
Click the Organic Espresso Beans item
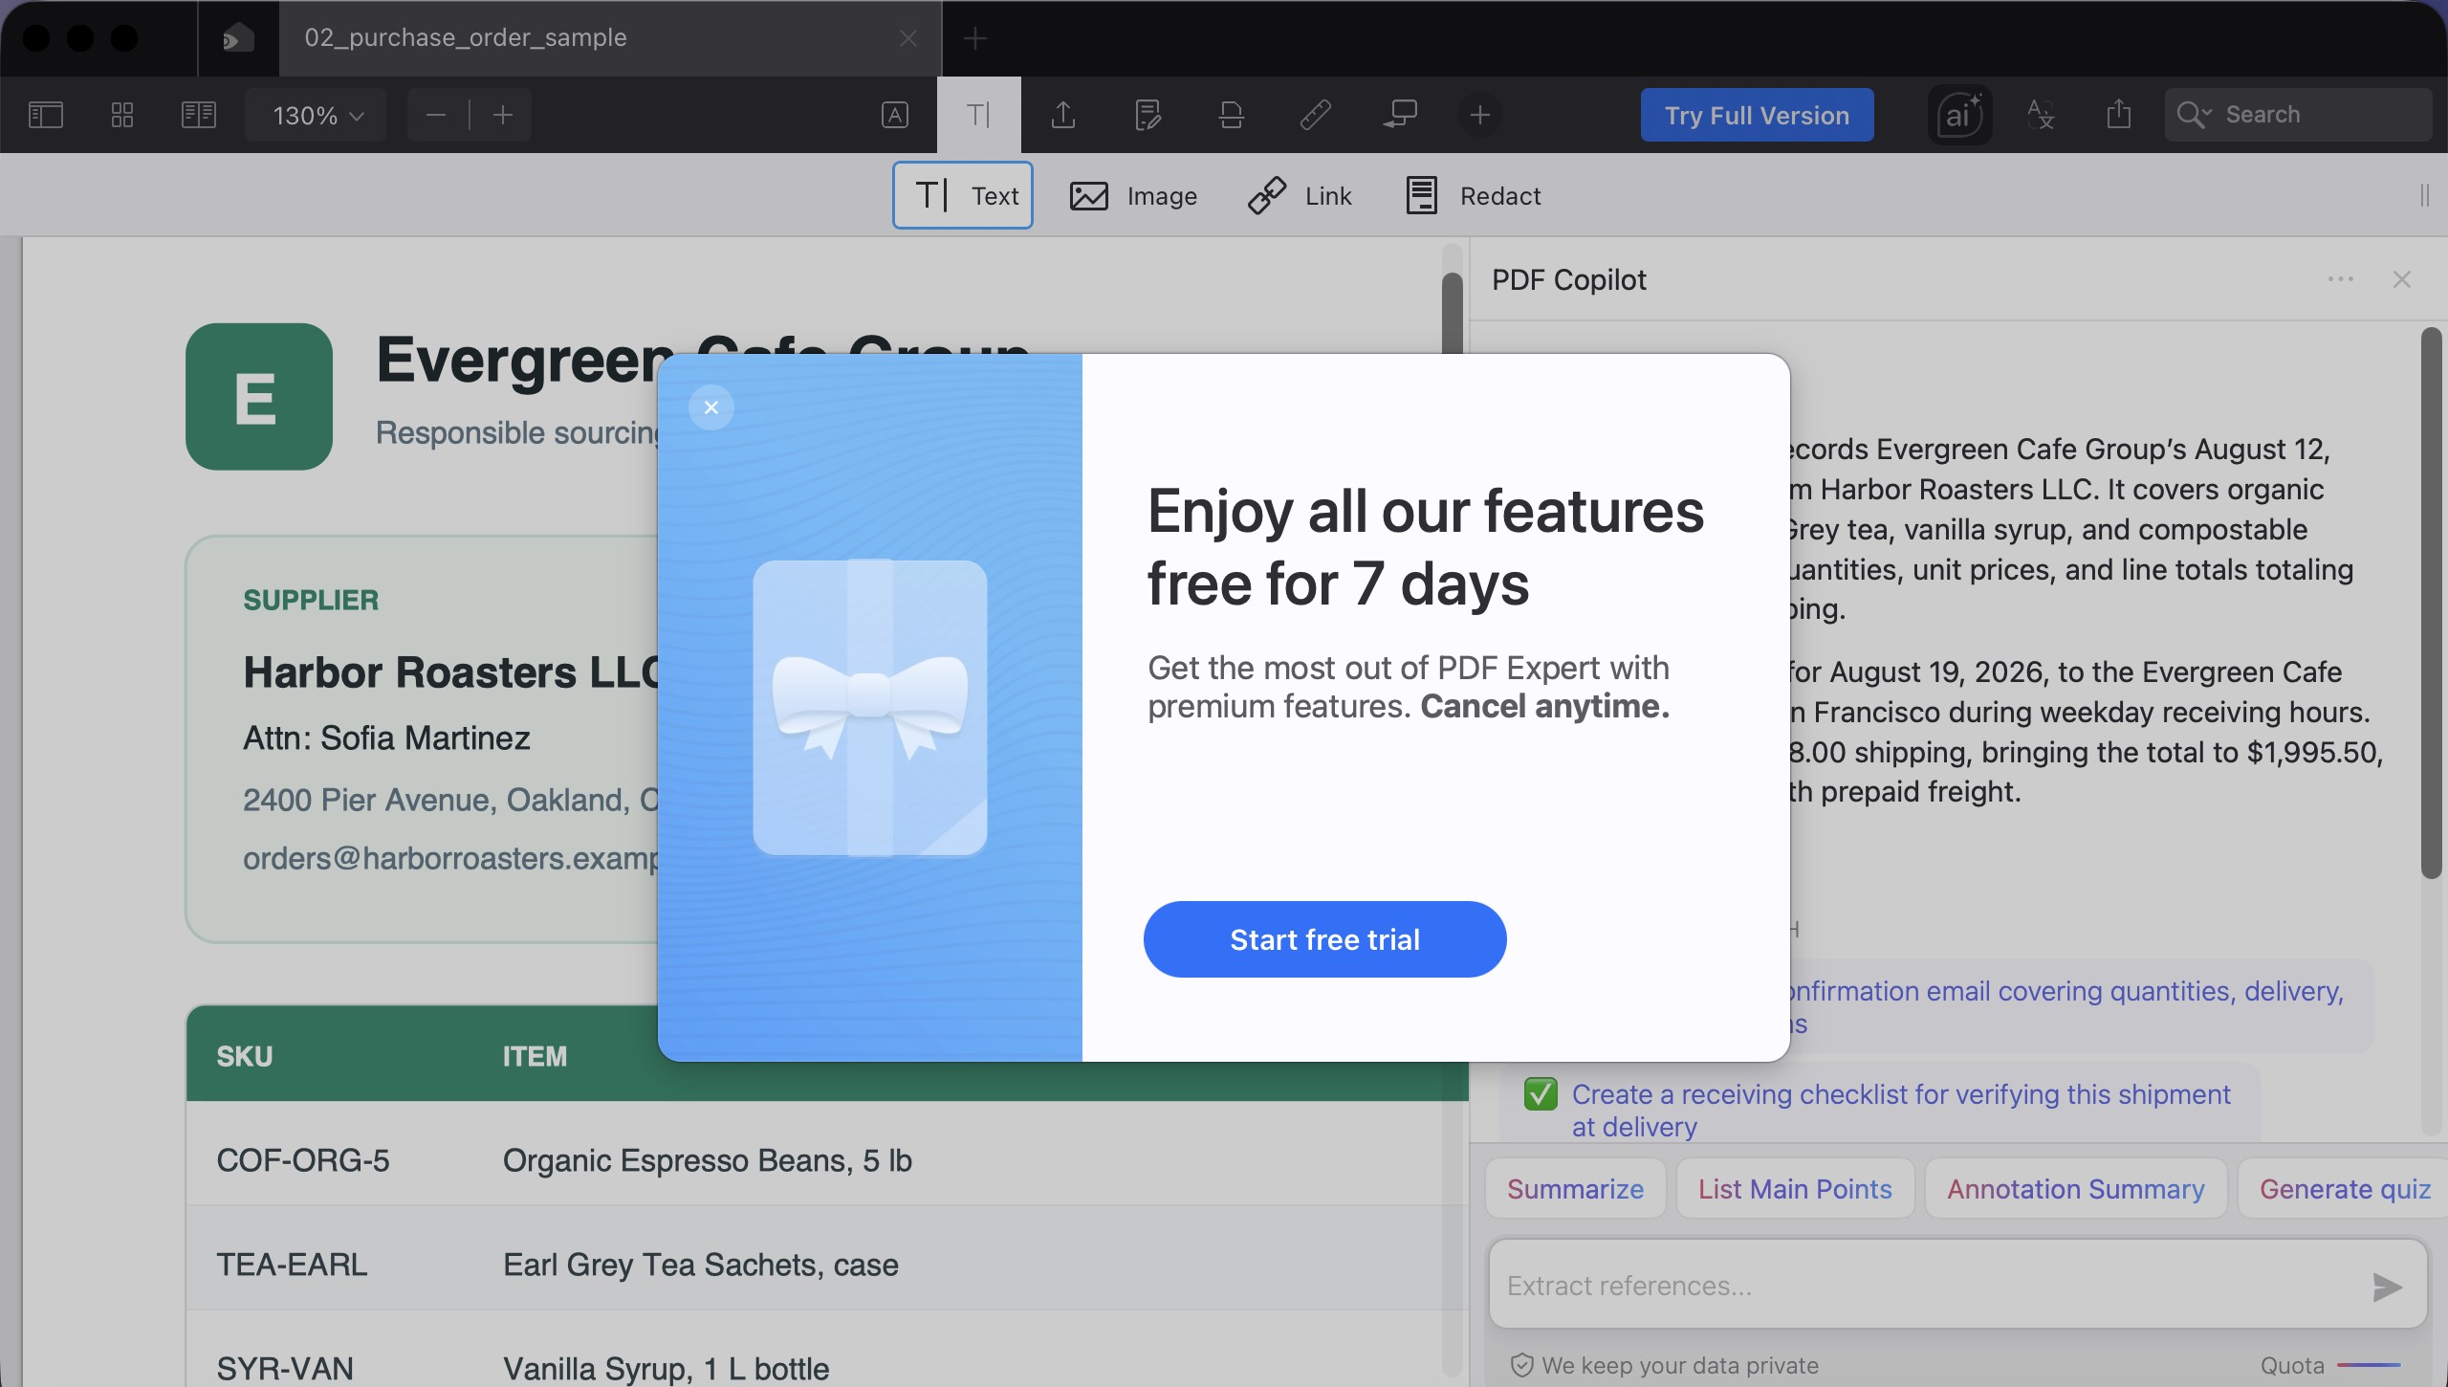708,1160
